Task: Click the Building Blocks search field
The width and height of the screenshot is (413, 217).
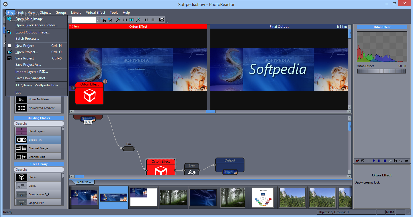Action: (x=39, y=124)
